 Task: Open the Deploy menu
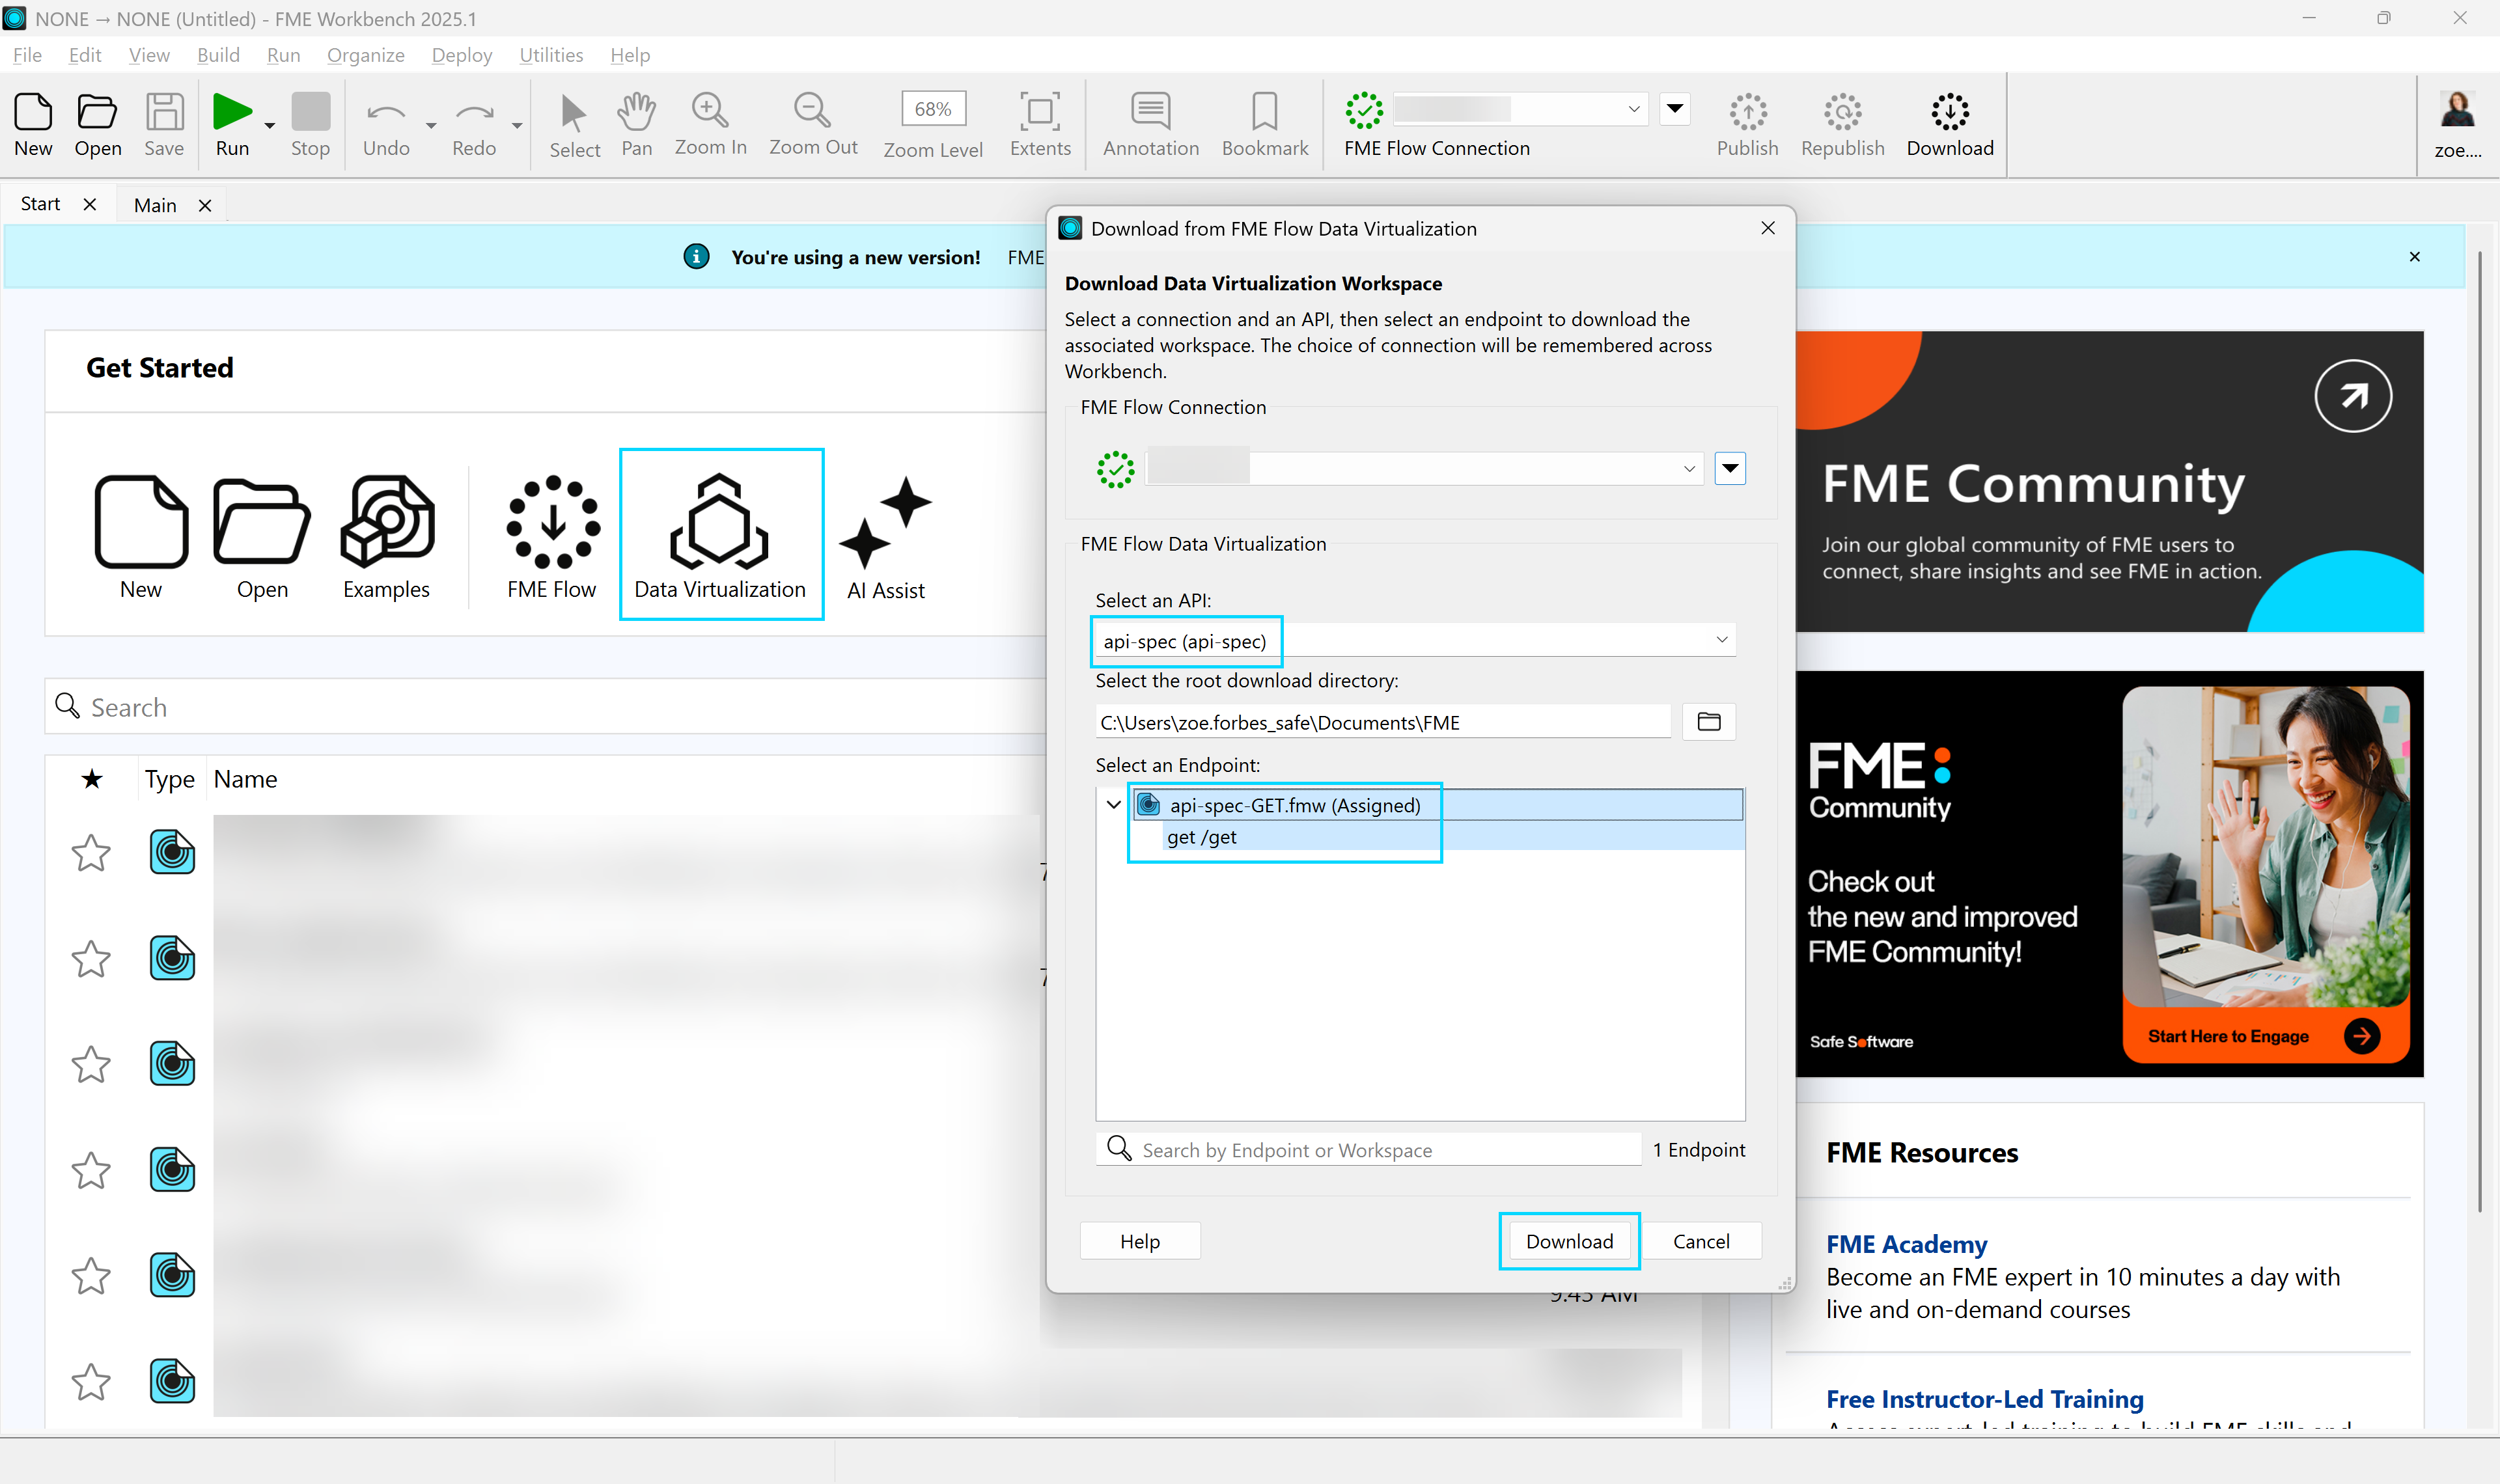point(462,55)
